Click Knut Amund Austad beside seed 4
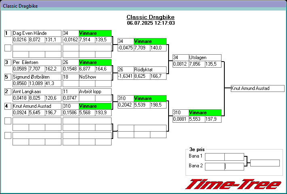Image resolution: width=287 pixels, height=194 pixels. [37, 106]
